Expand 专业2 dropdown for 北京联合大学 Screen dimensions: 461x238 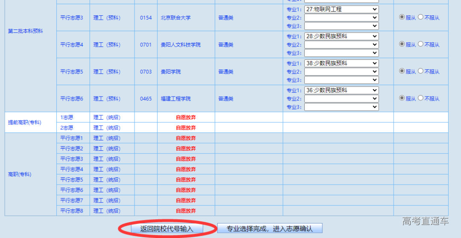tap(341, 18)
